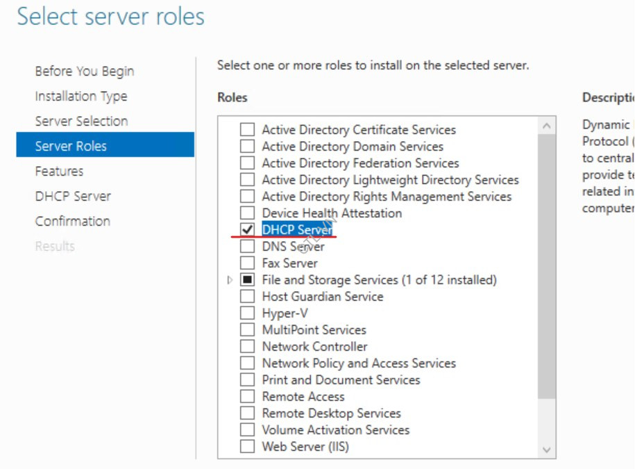Check the DNS Server role checkbox
The image size is (635, 469).
[x=247, y=247]
